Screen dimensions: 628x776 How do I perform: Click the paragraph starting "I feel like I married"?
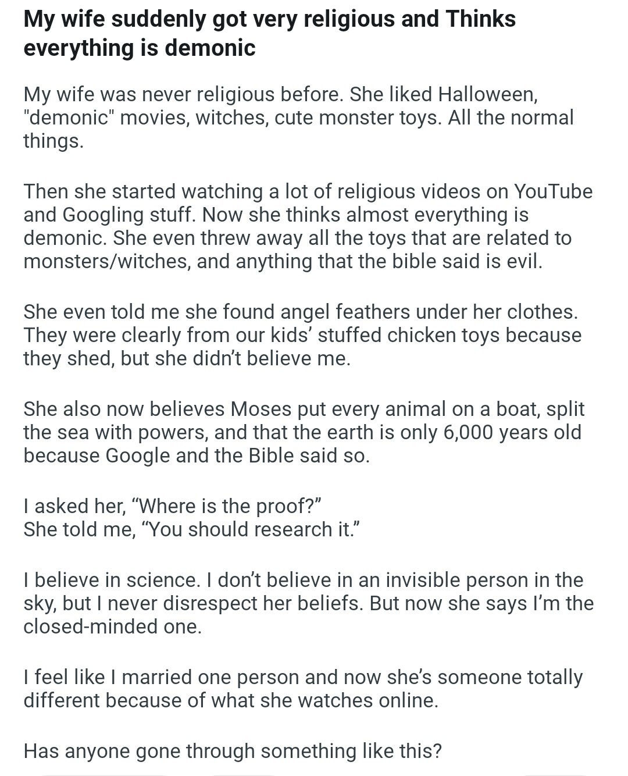coord(303,689)
